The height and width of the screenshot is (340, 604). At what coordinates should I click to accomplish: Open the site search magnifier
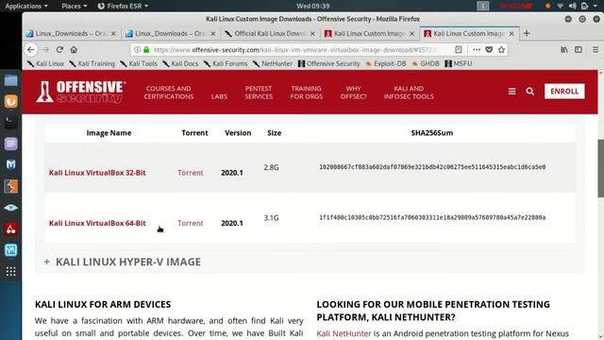click(530, 92)
